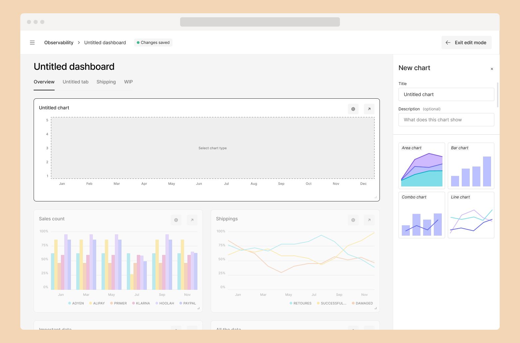Close the New chart panel

pos(492,69)
